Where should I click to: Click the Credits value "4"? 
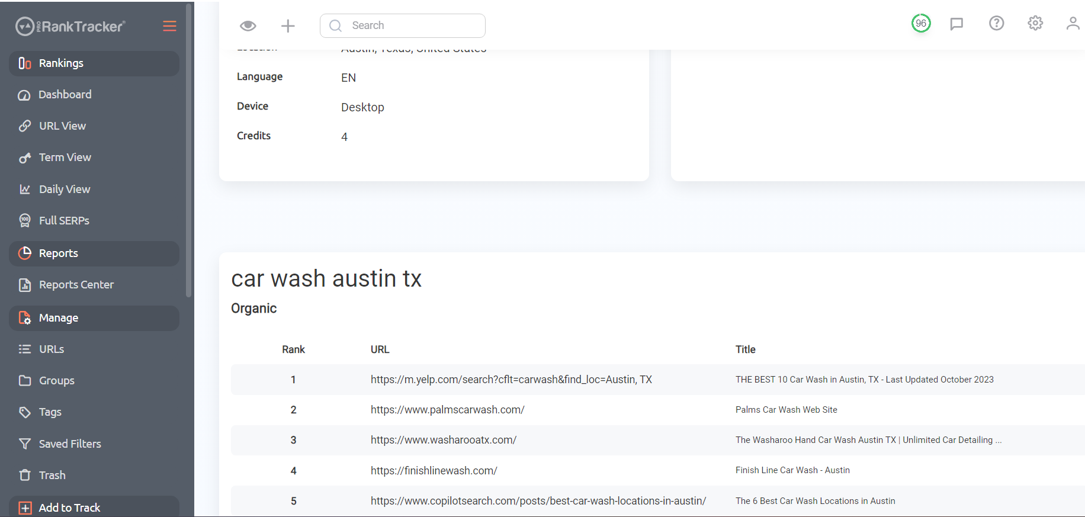(x=344, y=137)
